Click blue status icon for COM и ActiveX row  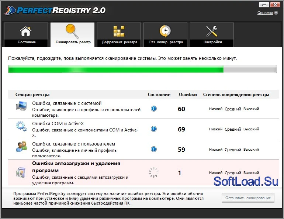[x=154, y=129]
